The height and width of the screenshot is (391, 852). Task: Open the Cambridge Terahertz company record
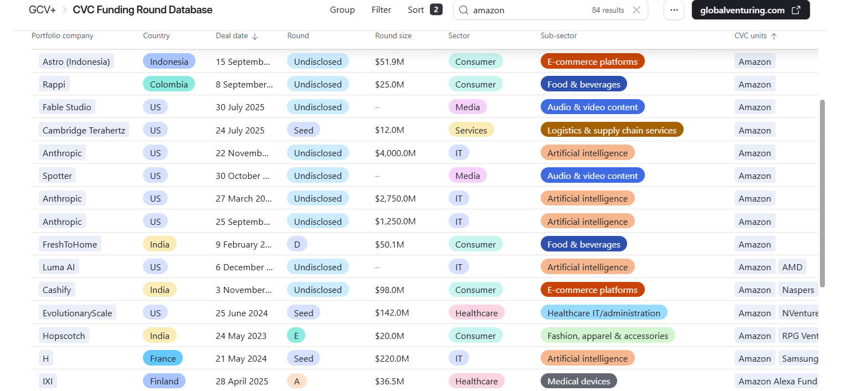tap(84, 130)
